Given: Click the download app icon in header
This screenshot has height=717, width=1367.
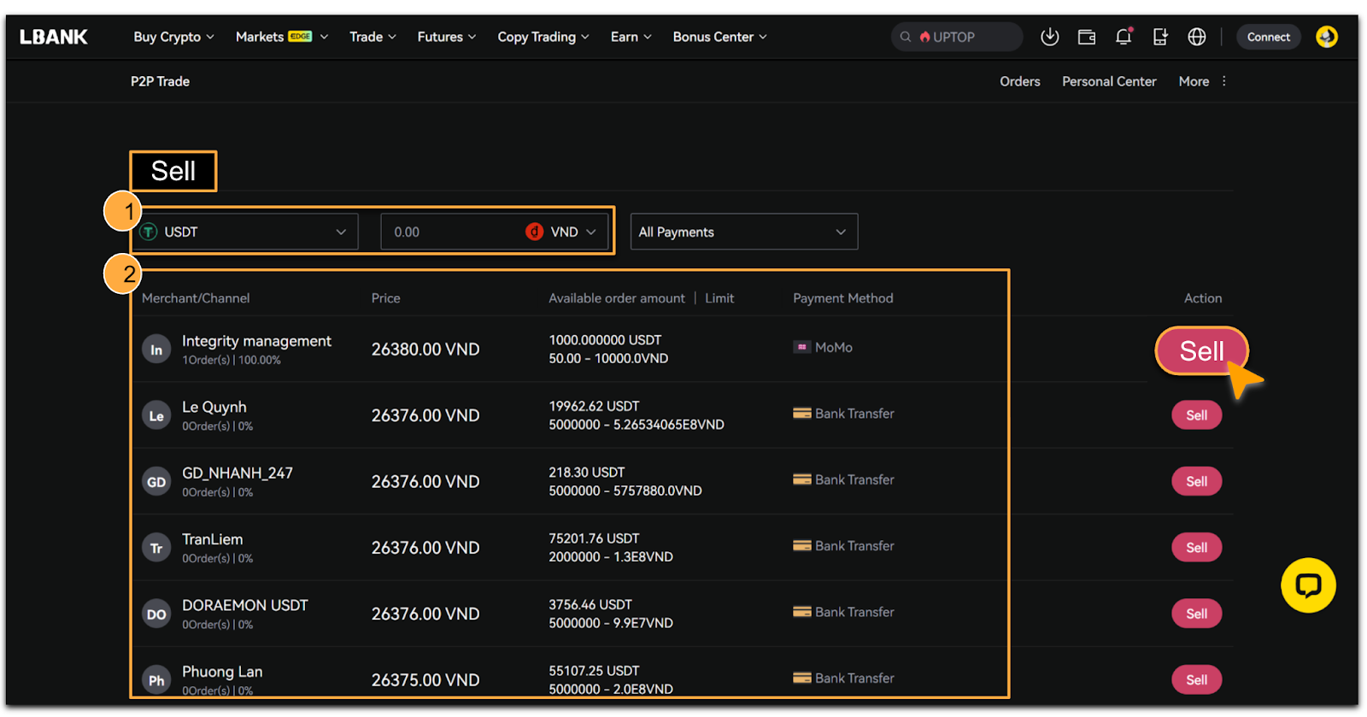Looking at the screenshot, I should click(x=1049, y=37).
